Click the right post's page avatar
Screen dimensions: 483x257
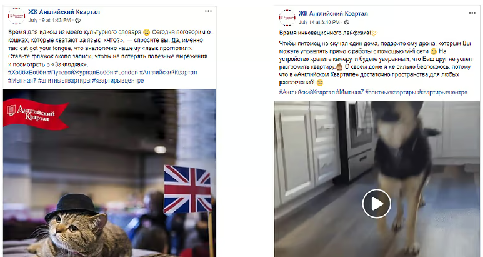click(287, 18)
